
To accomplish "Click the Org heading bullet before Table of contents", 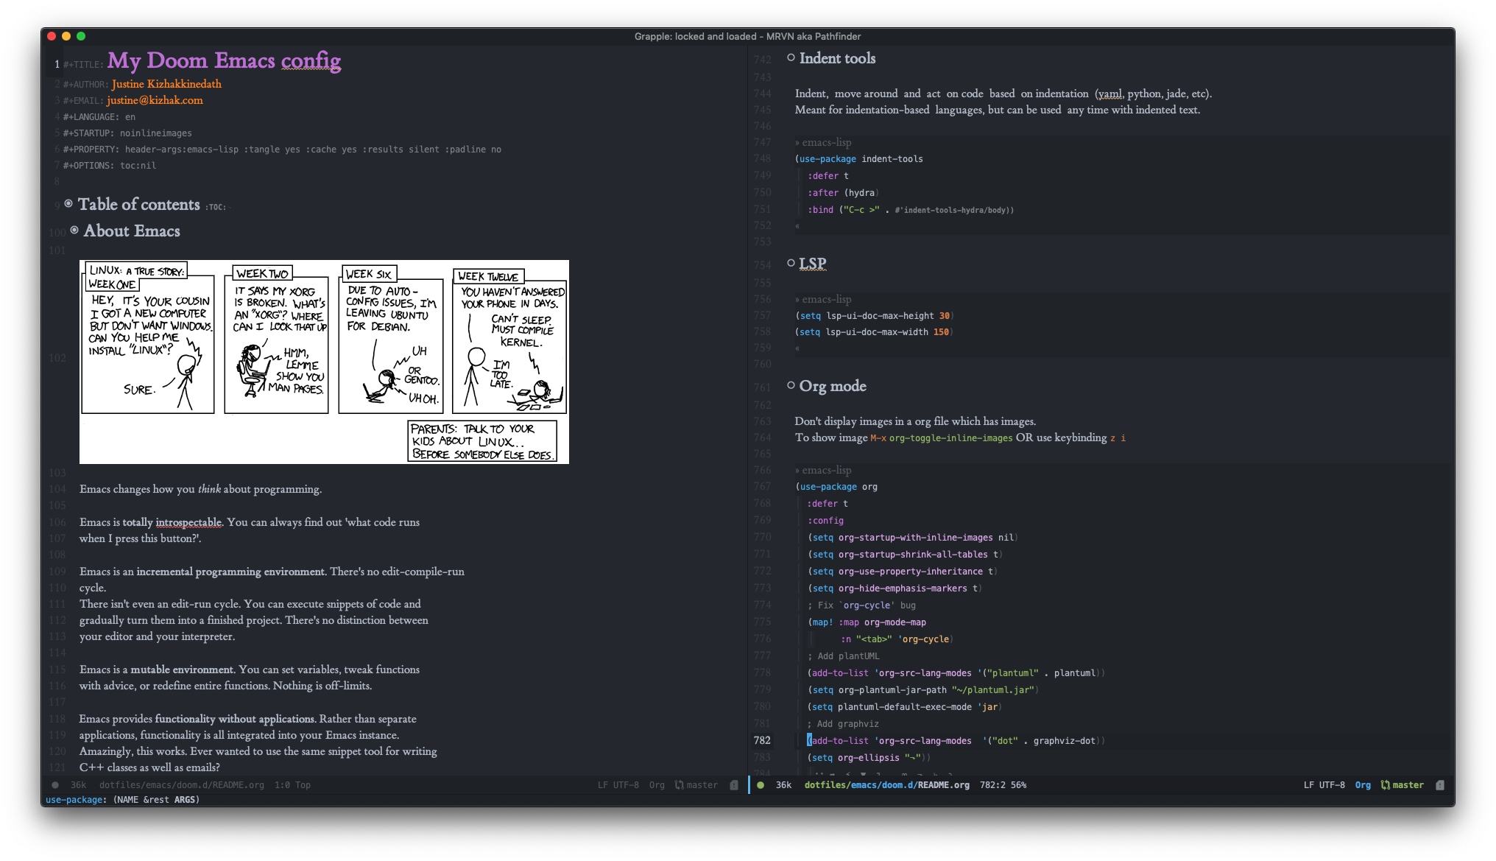I will [68, 203].
